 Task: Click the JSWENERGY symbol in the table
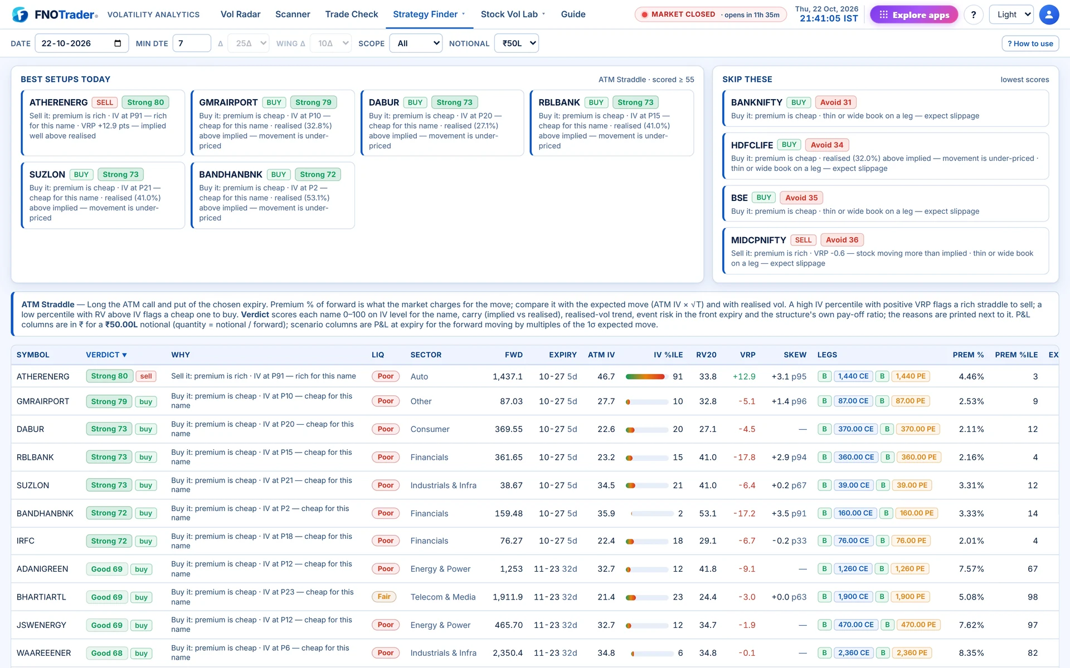(41, 625)
